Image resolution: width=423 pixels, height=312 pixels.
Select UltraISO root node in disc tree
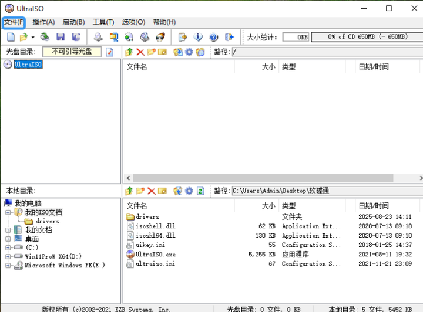point(28,65)
